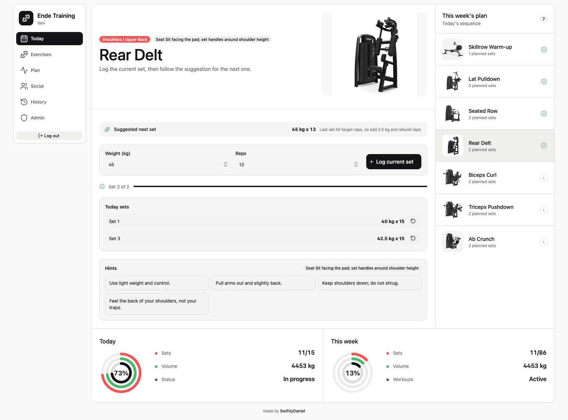This screenshot has width=568, height=420.
Task: Click the History clock icon
Action: [24, 102]
